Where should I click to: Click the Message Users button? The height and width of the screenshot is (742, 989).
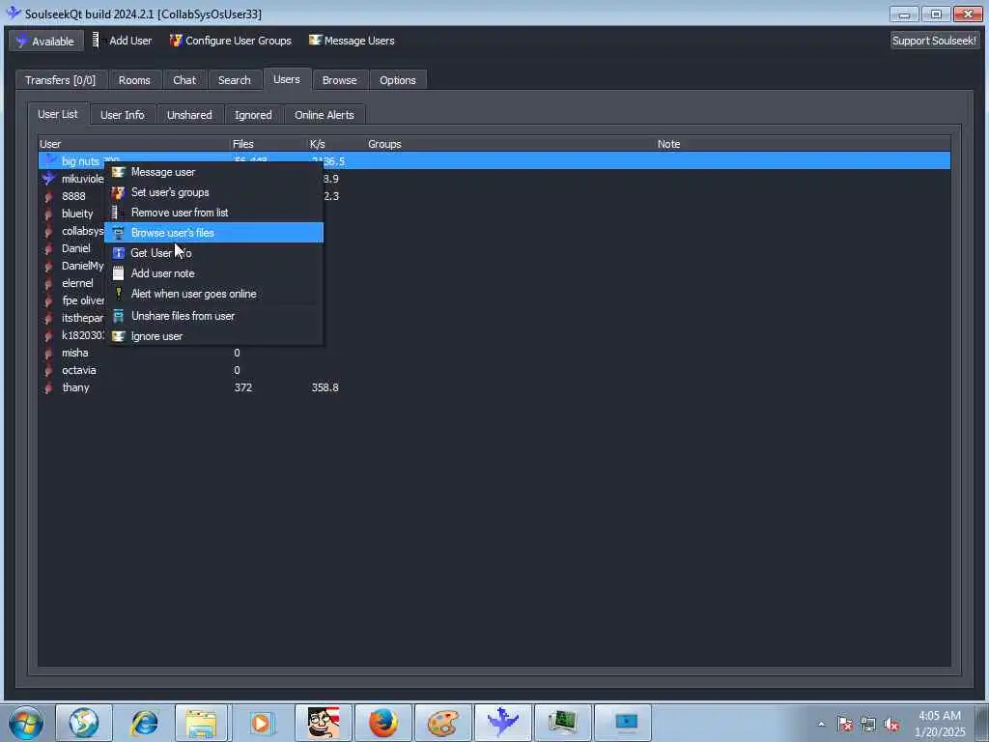point(352,41)
